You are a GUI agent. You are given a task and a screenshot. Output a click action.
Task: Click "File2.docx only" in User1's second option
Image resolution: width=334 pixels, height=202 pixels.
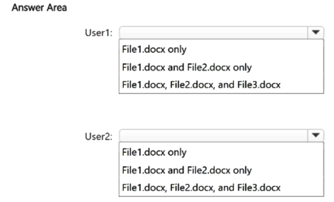coord(219,67)
